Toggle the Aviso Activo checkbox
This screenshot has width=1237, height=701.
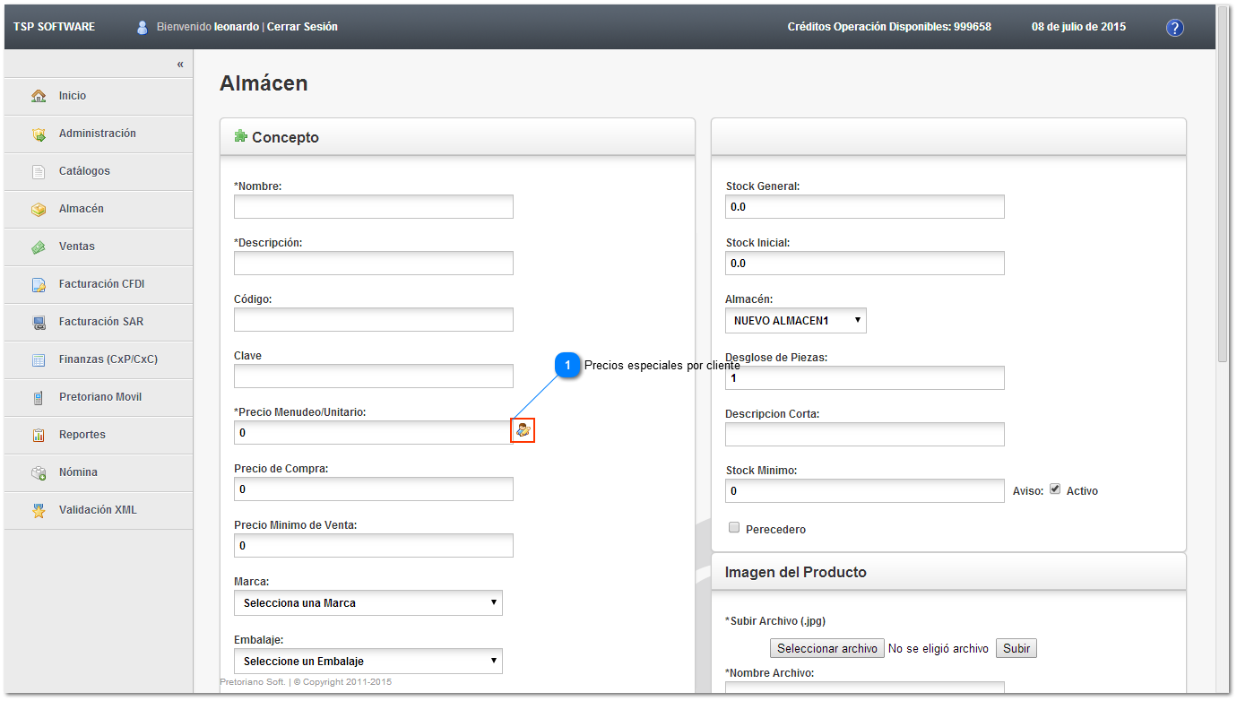tap(1055, 489)
